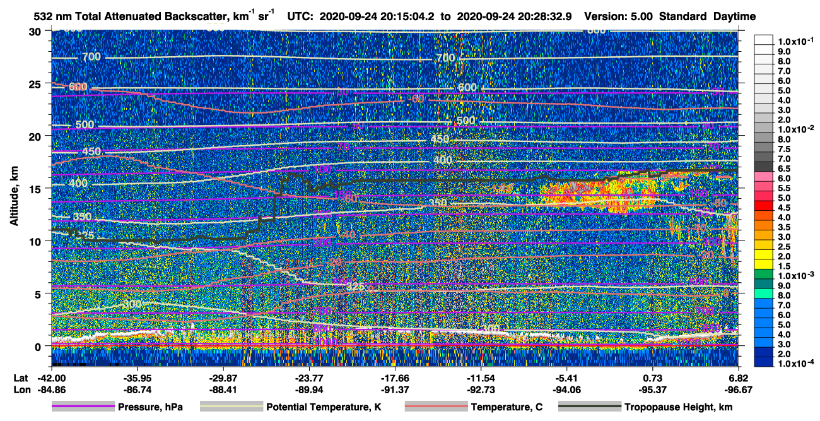The height and width of the screenshot is (421, 820).
Task: Click latitude value 6.82
Action: point(739,378)
